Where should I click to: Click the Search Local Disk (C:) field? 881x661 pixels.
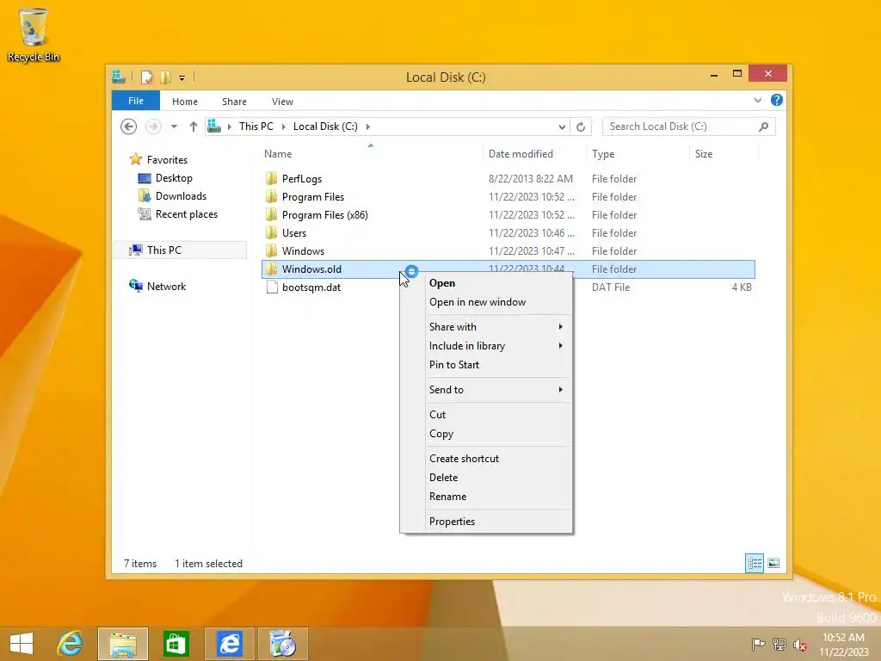tap(688, 127)
